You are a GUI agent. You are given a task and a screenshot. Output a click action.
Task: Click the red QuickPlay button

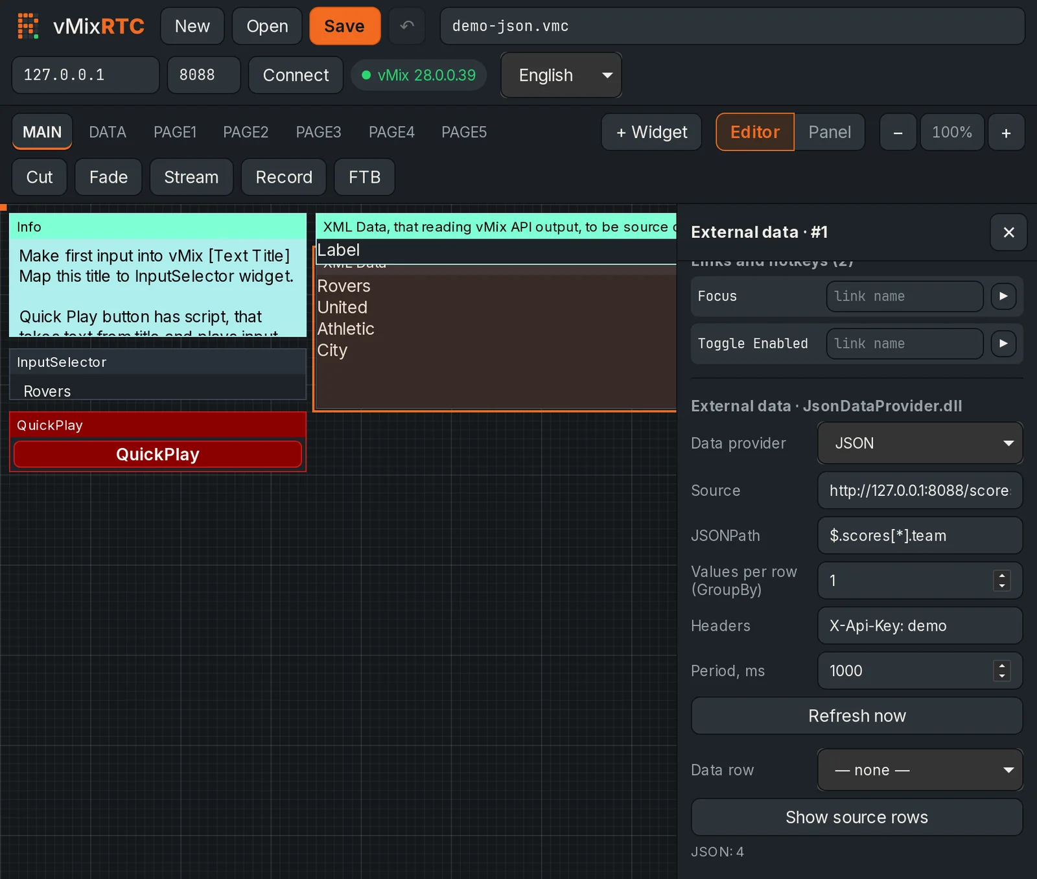(x=157, y=454)
